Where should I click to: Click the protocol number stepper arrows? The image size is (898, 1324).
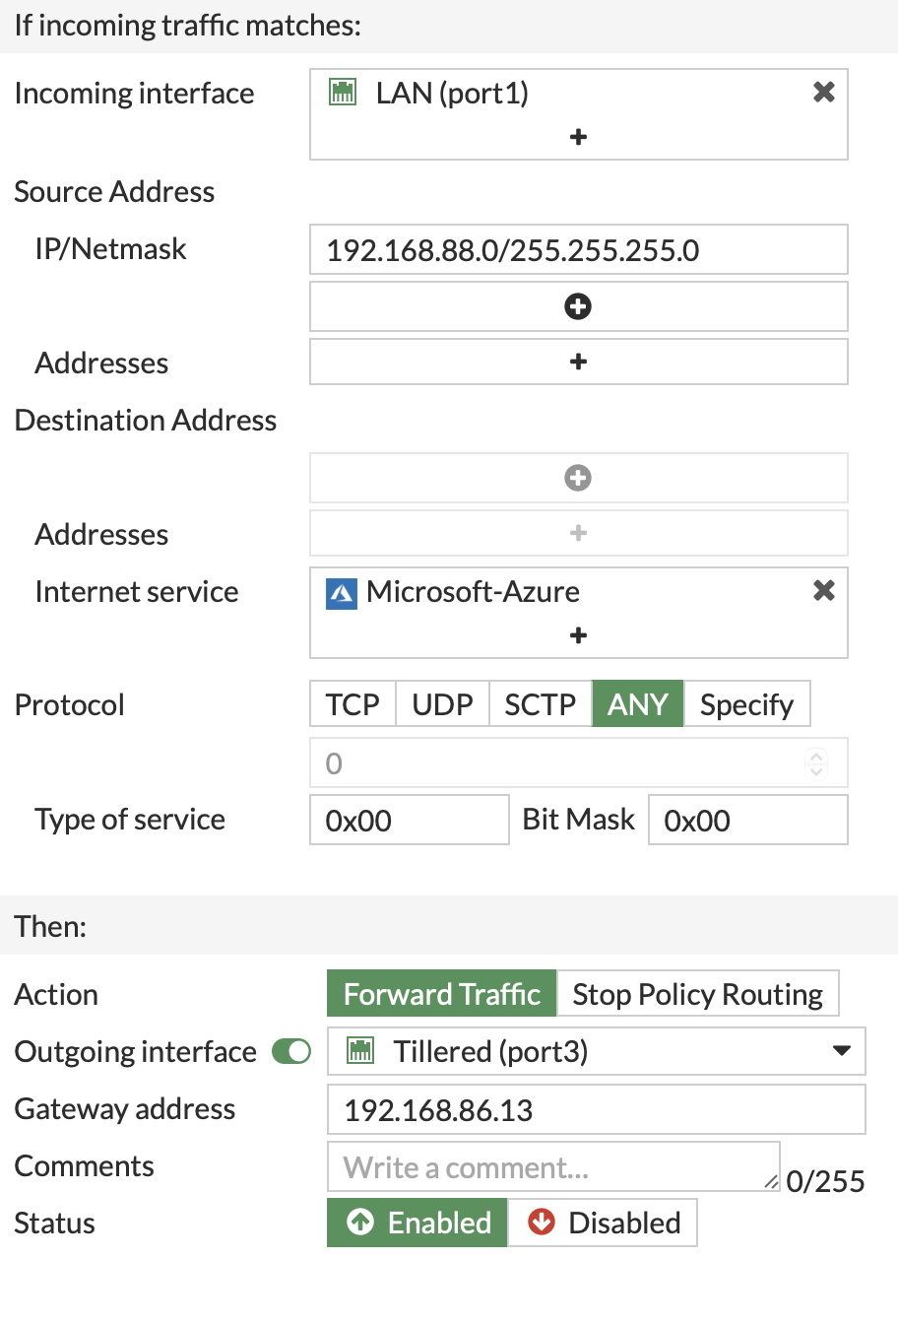pyautogui.click(x=815, y=762)
